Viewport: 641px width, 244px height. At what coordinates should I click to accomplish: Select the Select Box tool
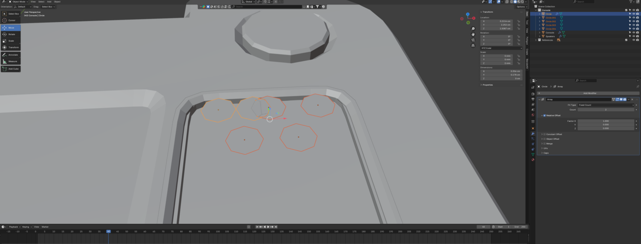[11, 14]
